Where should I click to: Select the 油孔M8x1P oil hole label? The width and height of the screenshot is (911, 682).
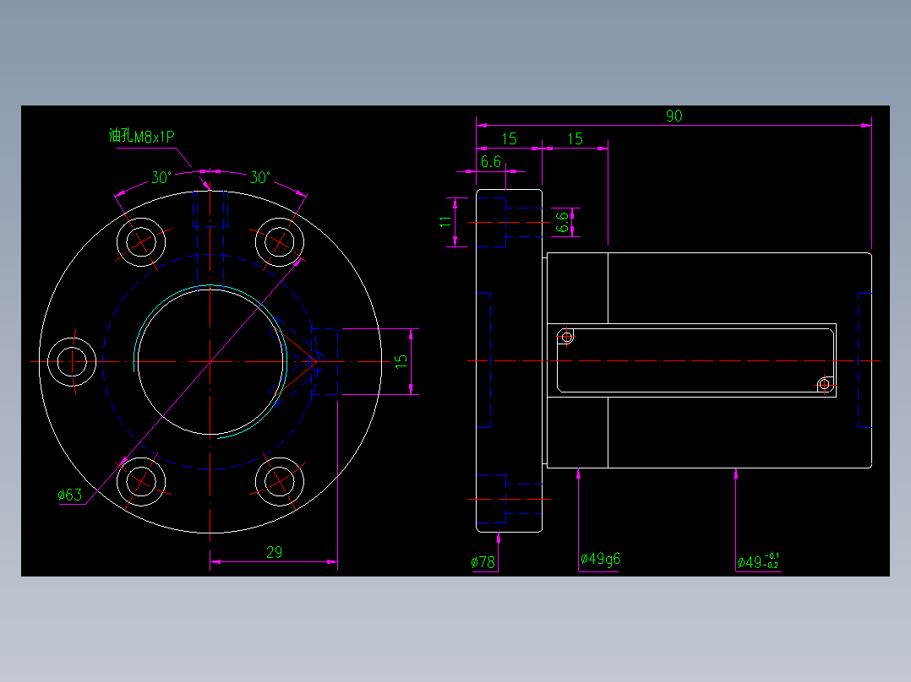142,137
